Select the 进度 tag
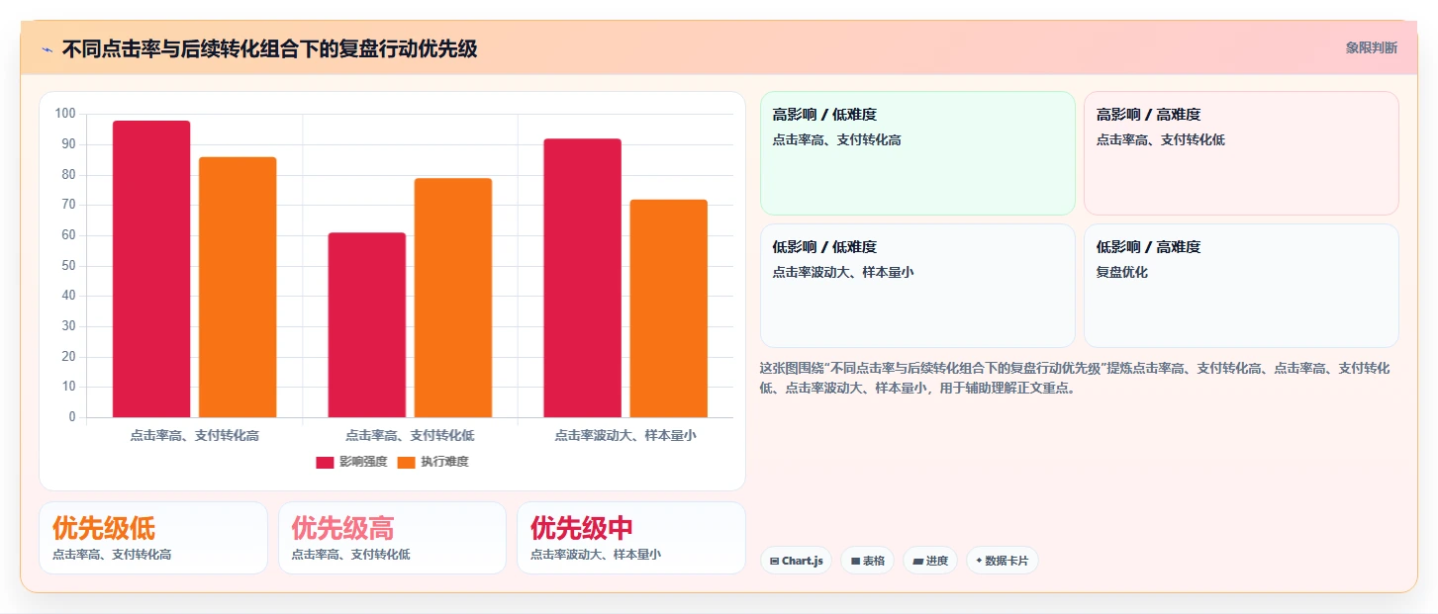1438x614 pixels. click(x=930, y=561)
